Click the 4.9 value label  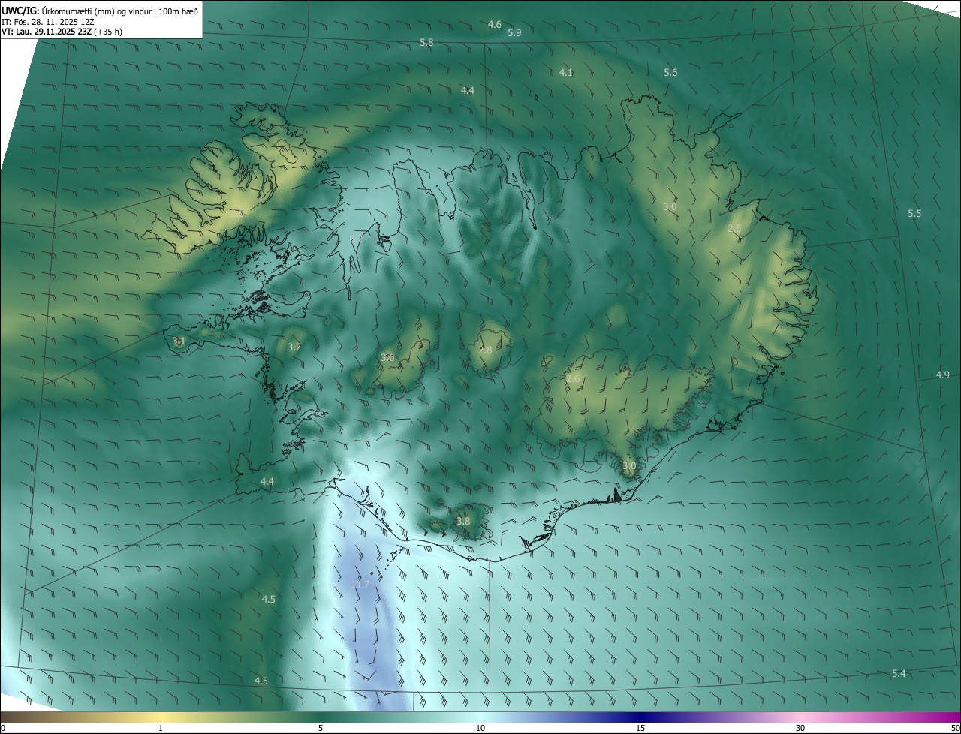click(x=943, y=375)
